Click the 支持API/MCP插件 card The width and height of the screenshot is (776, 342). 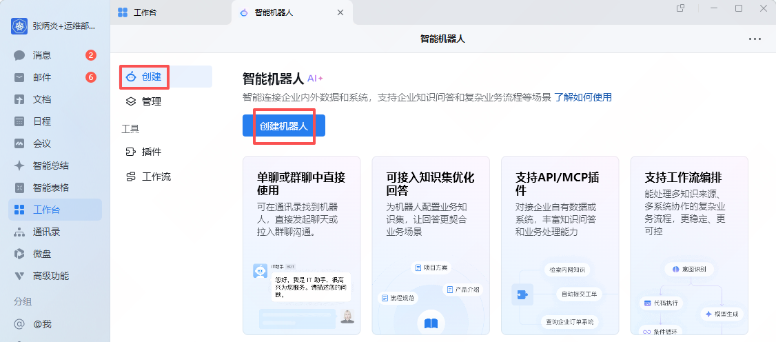click(560, 245)
